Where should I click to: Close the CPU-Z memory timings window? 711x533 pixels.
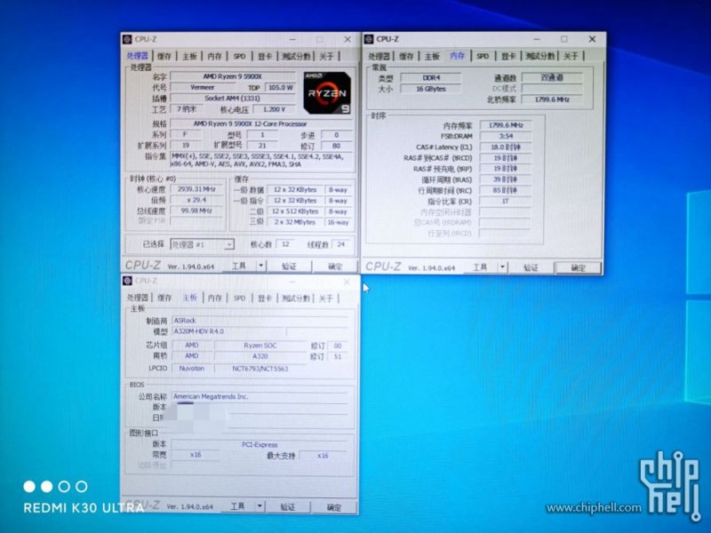pos(591,39)
